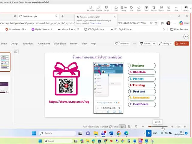Screen dimensions: 192x144
Task: Open the IC3-Digital-Literac... bookmark
Action: (x=95, y=29)
